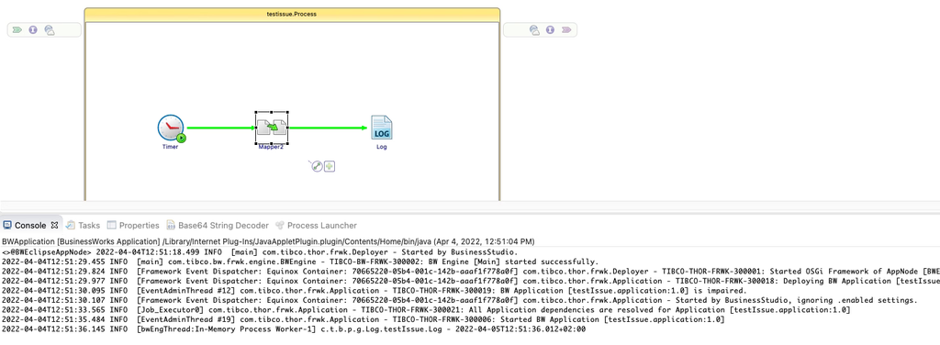This screenshot has width=940, height=345.
Task: Click the create transition link icon below Mapper2
Action: tap(316, 166)
